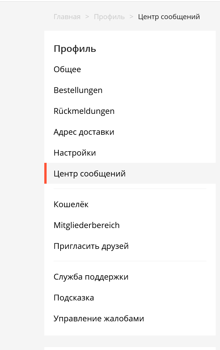Image resolution: width=220 pixels, height=350 pixels.
Task: Open the Bestellungen menu item
Action: (x=78, y=90)
